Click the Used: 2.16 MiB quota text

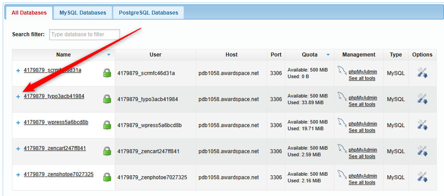304,181
